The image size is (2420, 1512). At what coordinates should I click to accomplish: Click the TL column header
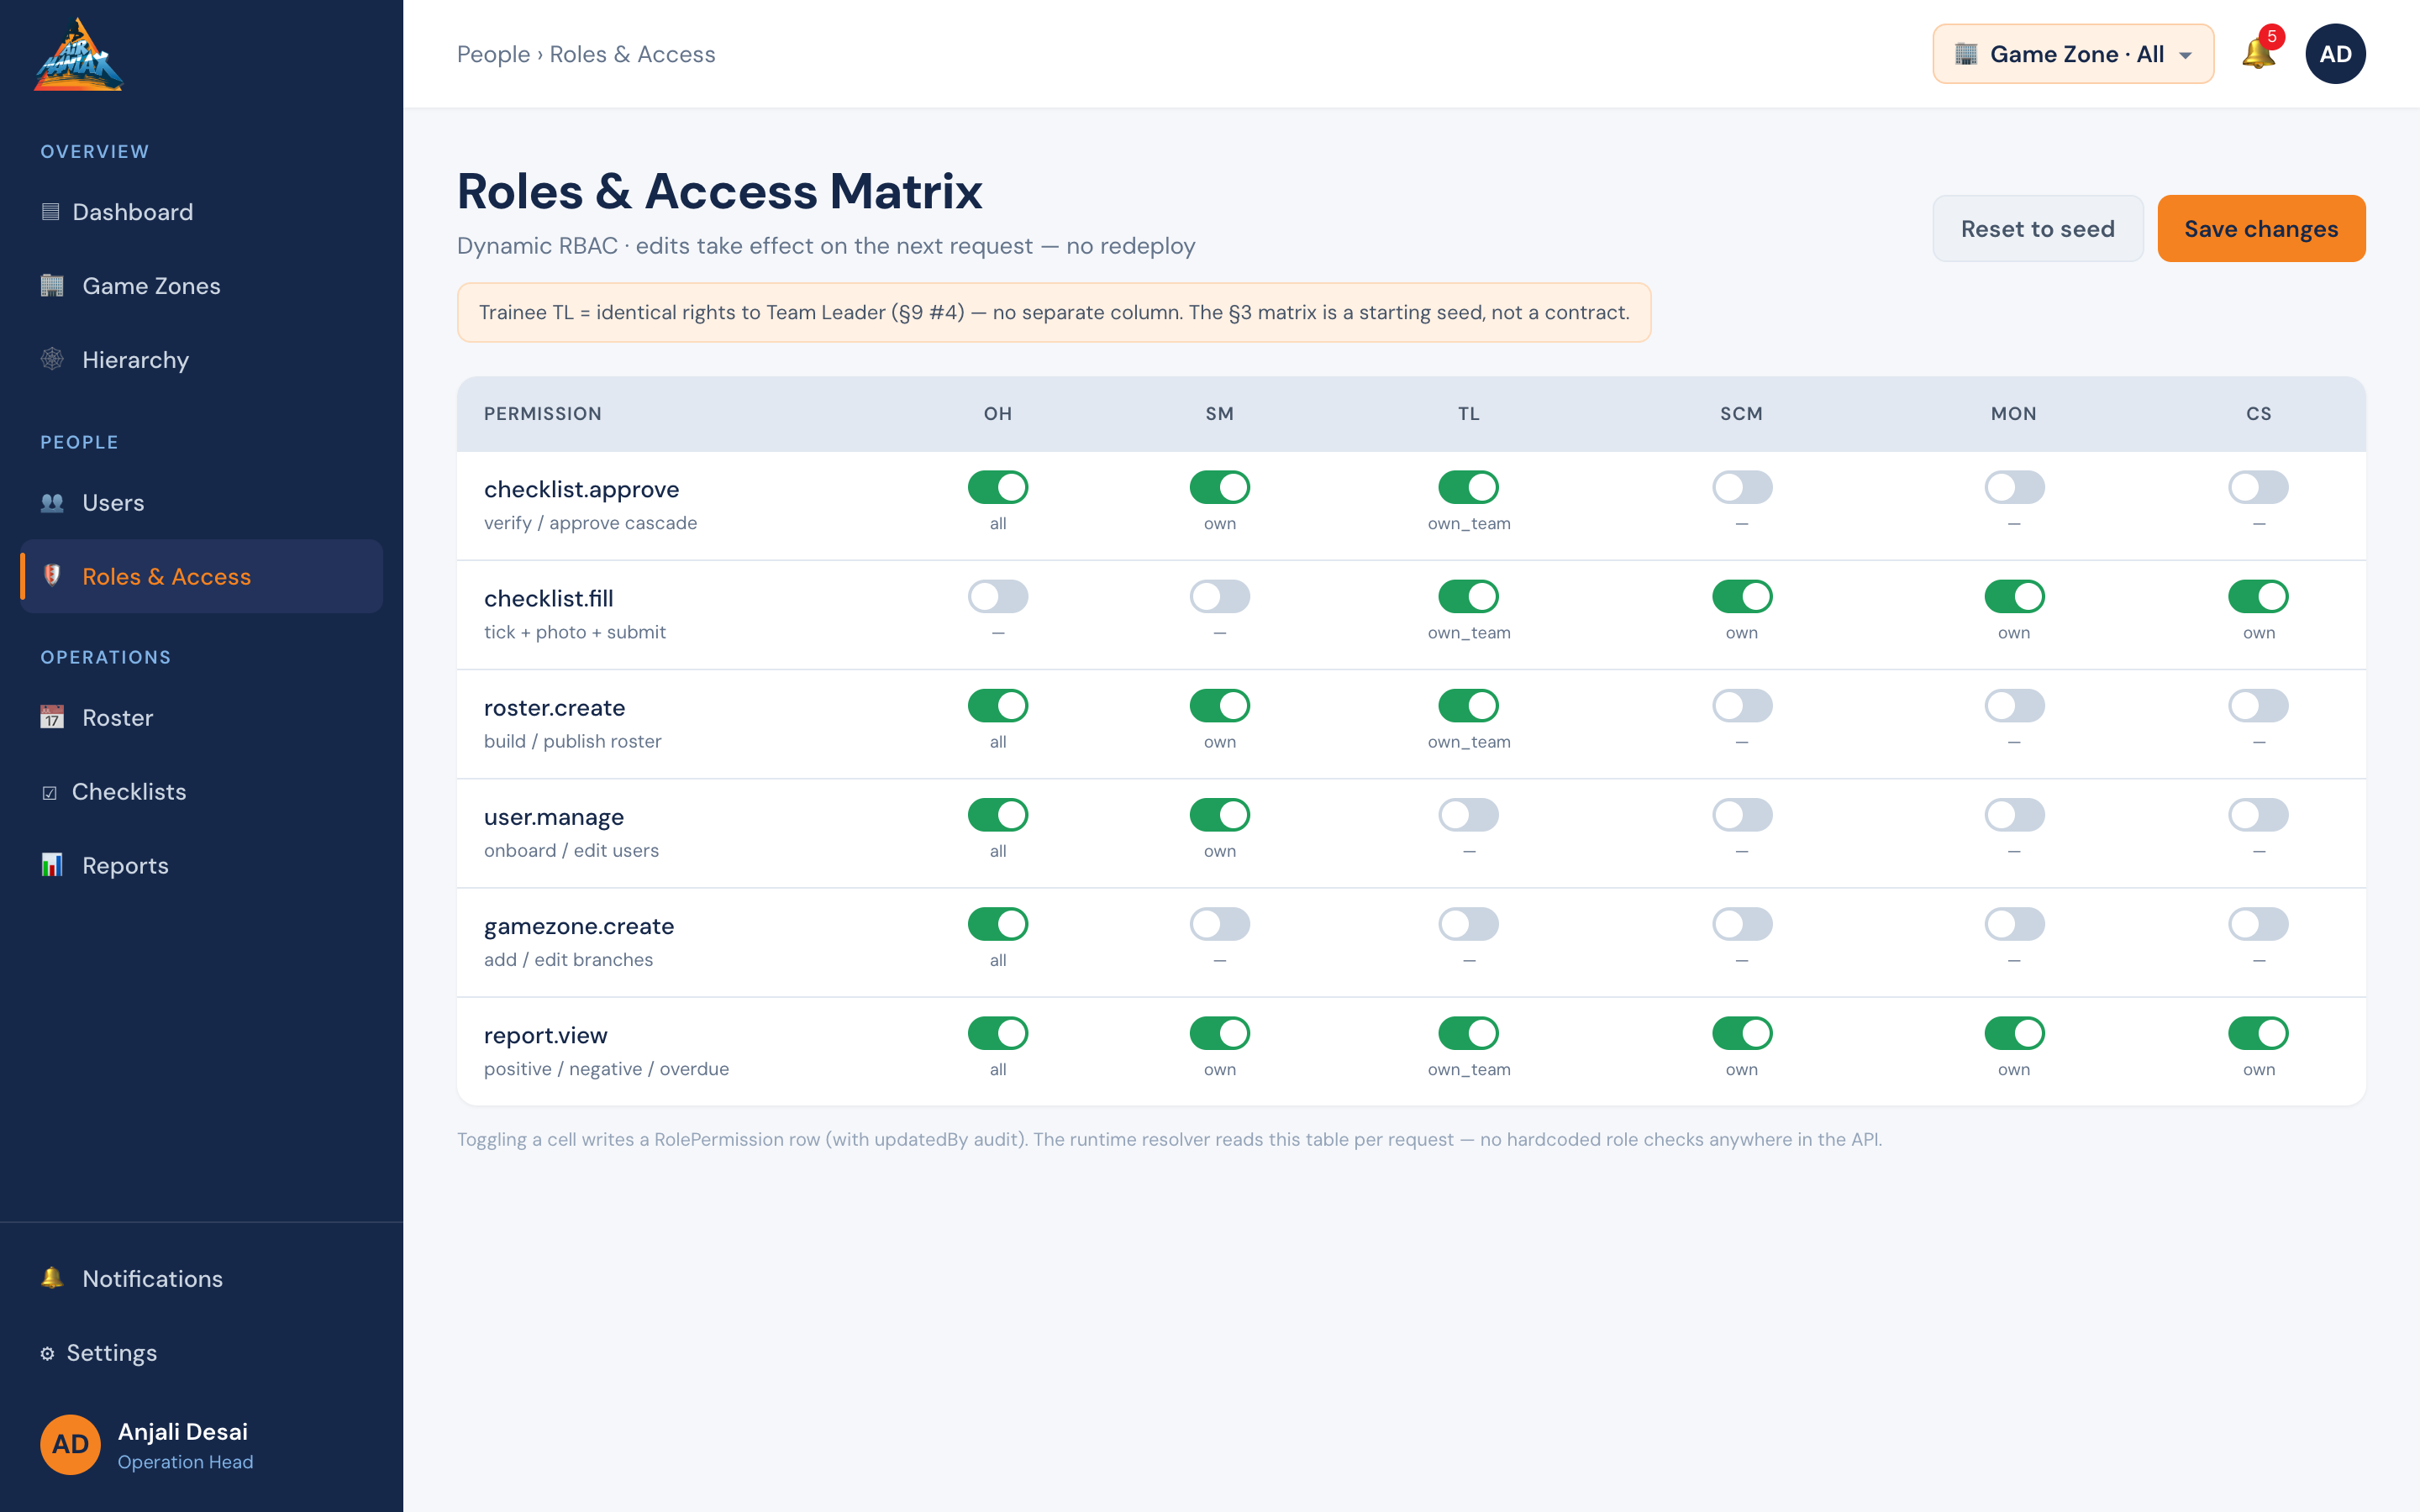1468,414
